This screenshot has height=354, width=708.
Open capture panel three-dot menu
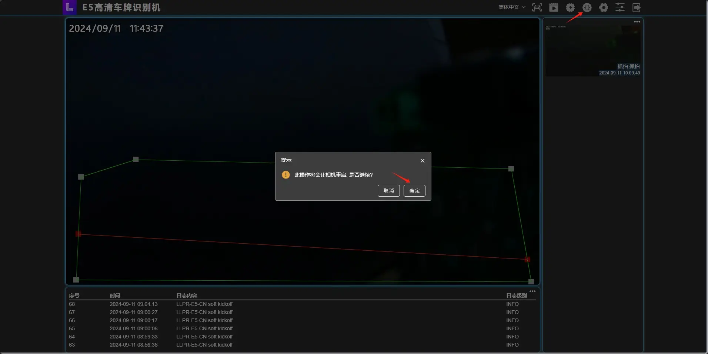(x=637, y=22)
